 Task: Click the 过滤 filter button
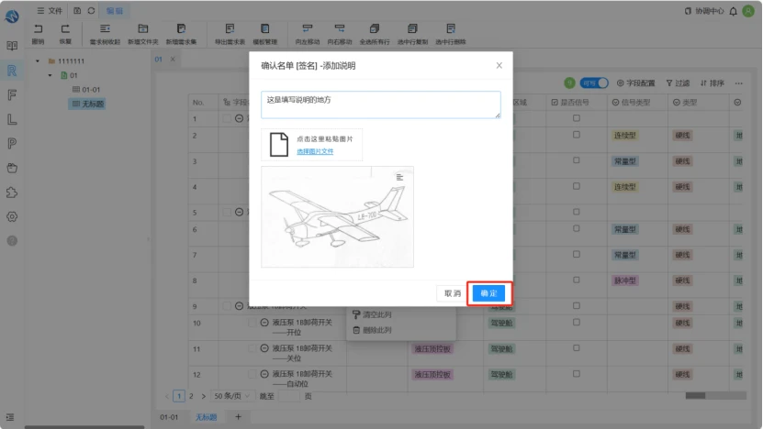(678, 83)
